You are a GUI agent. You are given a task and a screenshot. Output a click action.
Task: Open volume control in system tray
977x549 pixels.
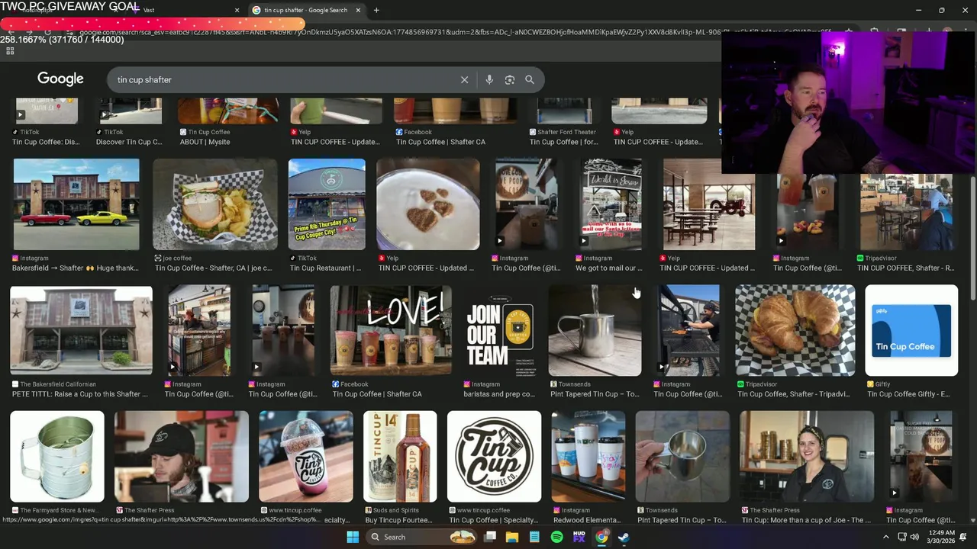coord(915,537)
